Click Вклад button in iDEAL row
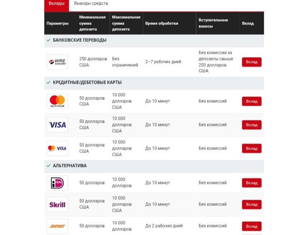The width and height of the screenshot is (299, 235). [x=252, y=183]
